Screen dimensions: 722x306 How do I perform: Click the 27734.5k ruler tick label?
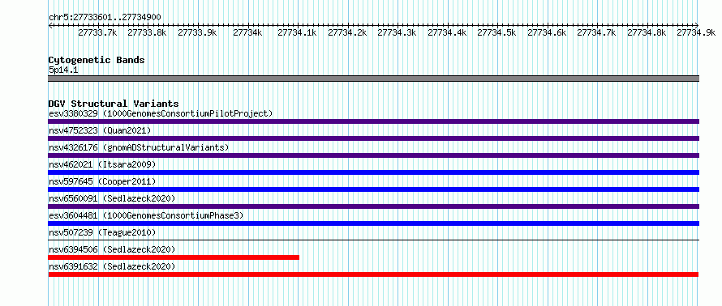497,32
